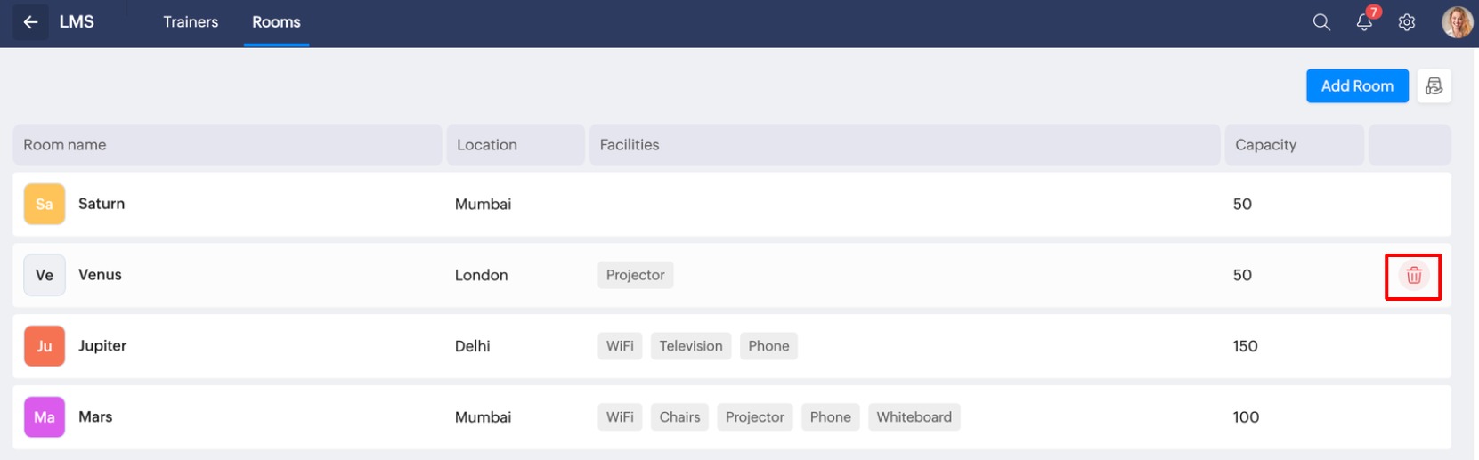Click the back arrow next to LMS
1479x460 pixels.
click(30, 22)
